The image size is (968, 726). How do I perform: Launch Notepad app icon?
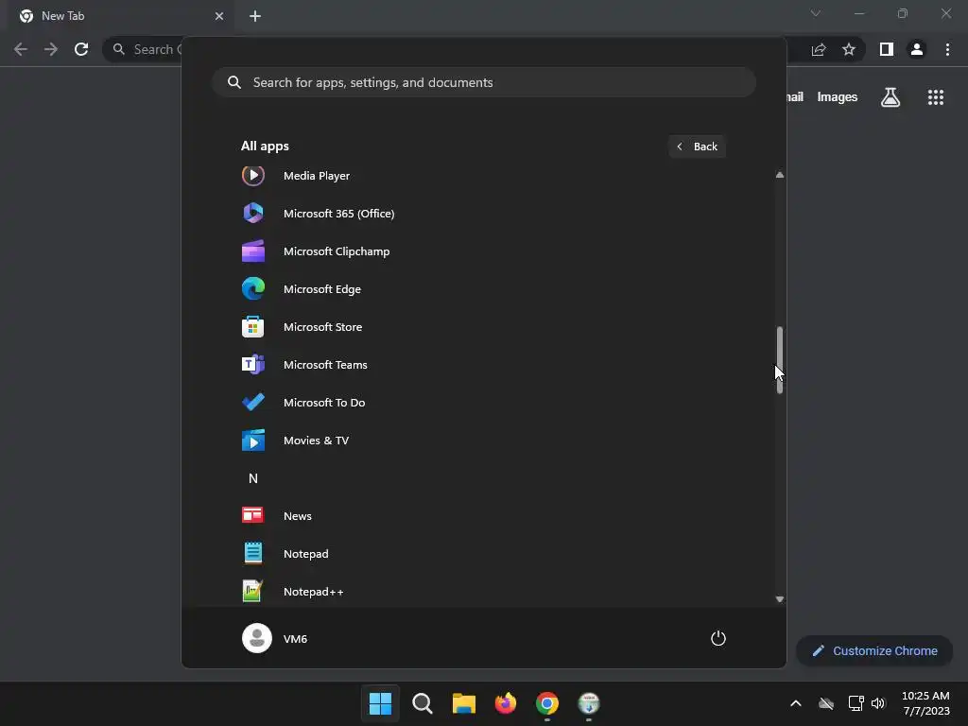[x=253, y=553]
